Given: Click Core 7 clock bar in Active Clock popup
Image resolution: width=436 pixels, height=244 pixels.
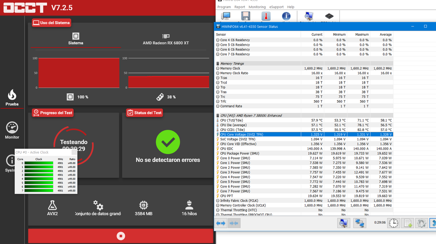Looking at the screenshot, I should [x=39, y=191].
